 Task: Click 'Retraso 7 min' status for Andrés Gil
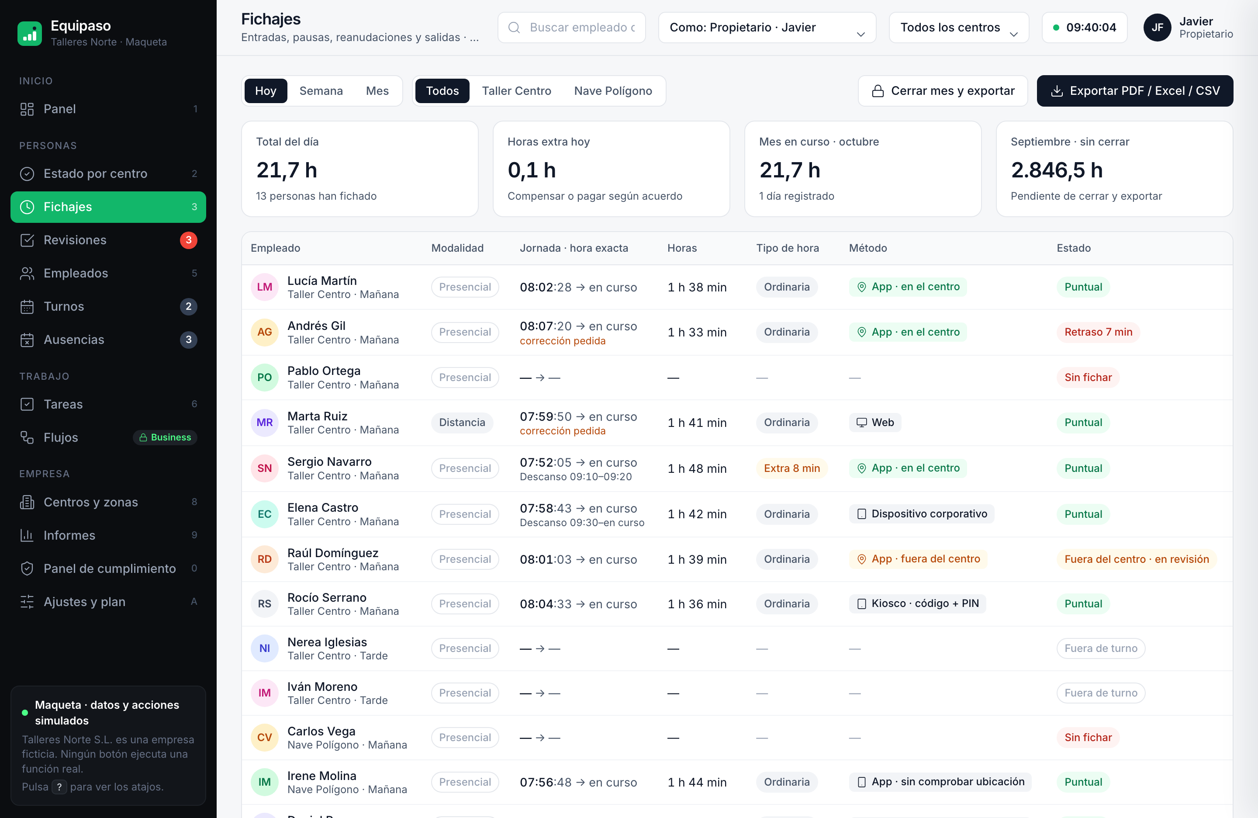(x=1098, y=332)
